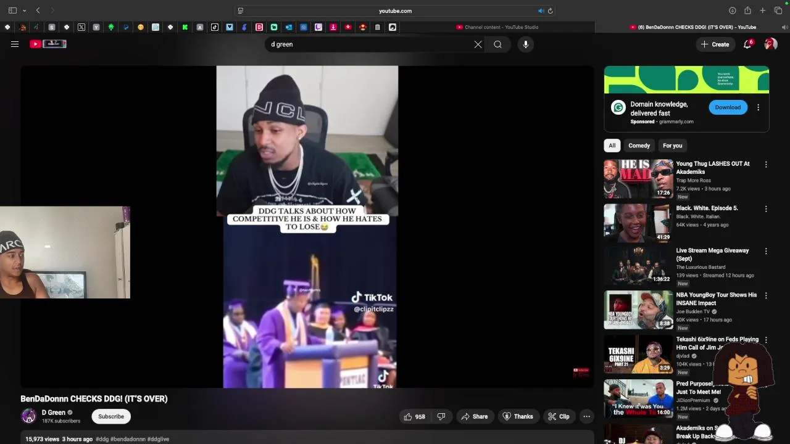The height and width of the screenshot is (444, 790).
Task: Open NBA YoungBoy Tour Shows video title
Action: [x=716, y=299]
